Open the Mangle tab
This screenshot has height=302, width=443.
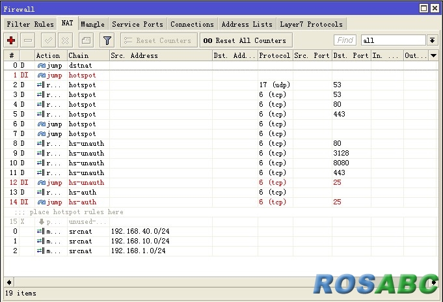92,24
